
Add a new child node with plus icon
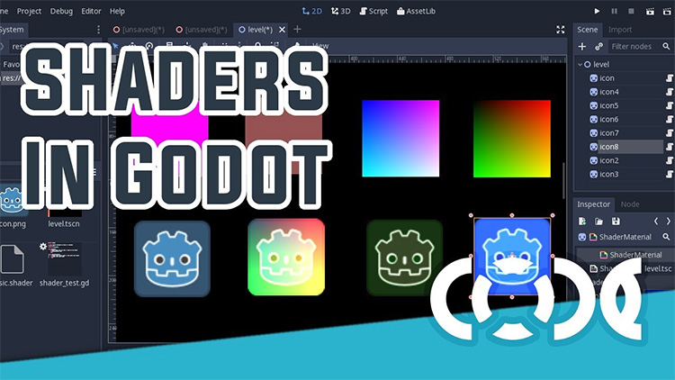click(x=582, y=46)
